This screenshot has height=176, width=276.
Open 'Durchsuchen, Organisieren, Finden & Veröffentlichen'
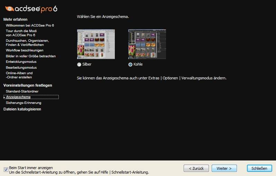(27, 43)
